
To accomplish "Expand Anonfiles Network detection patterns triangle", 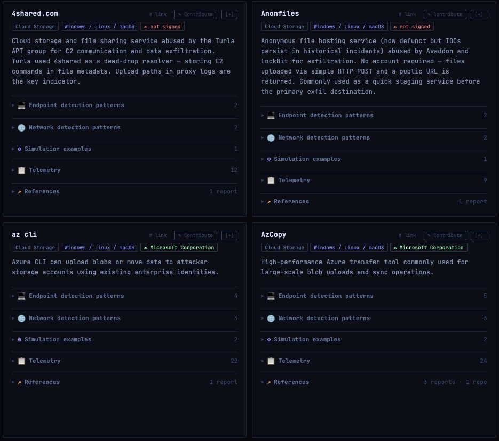I will pyautogui.click(x=263, y=137).
